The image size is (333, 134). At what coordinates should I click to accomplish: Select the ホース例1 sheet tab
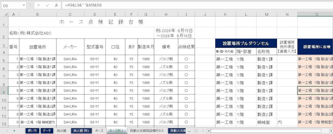tap(116, 131)
